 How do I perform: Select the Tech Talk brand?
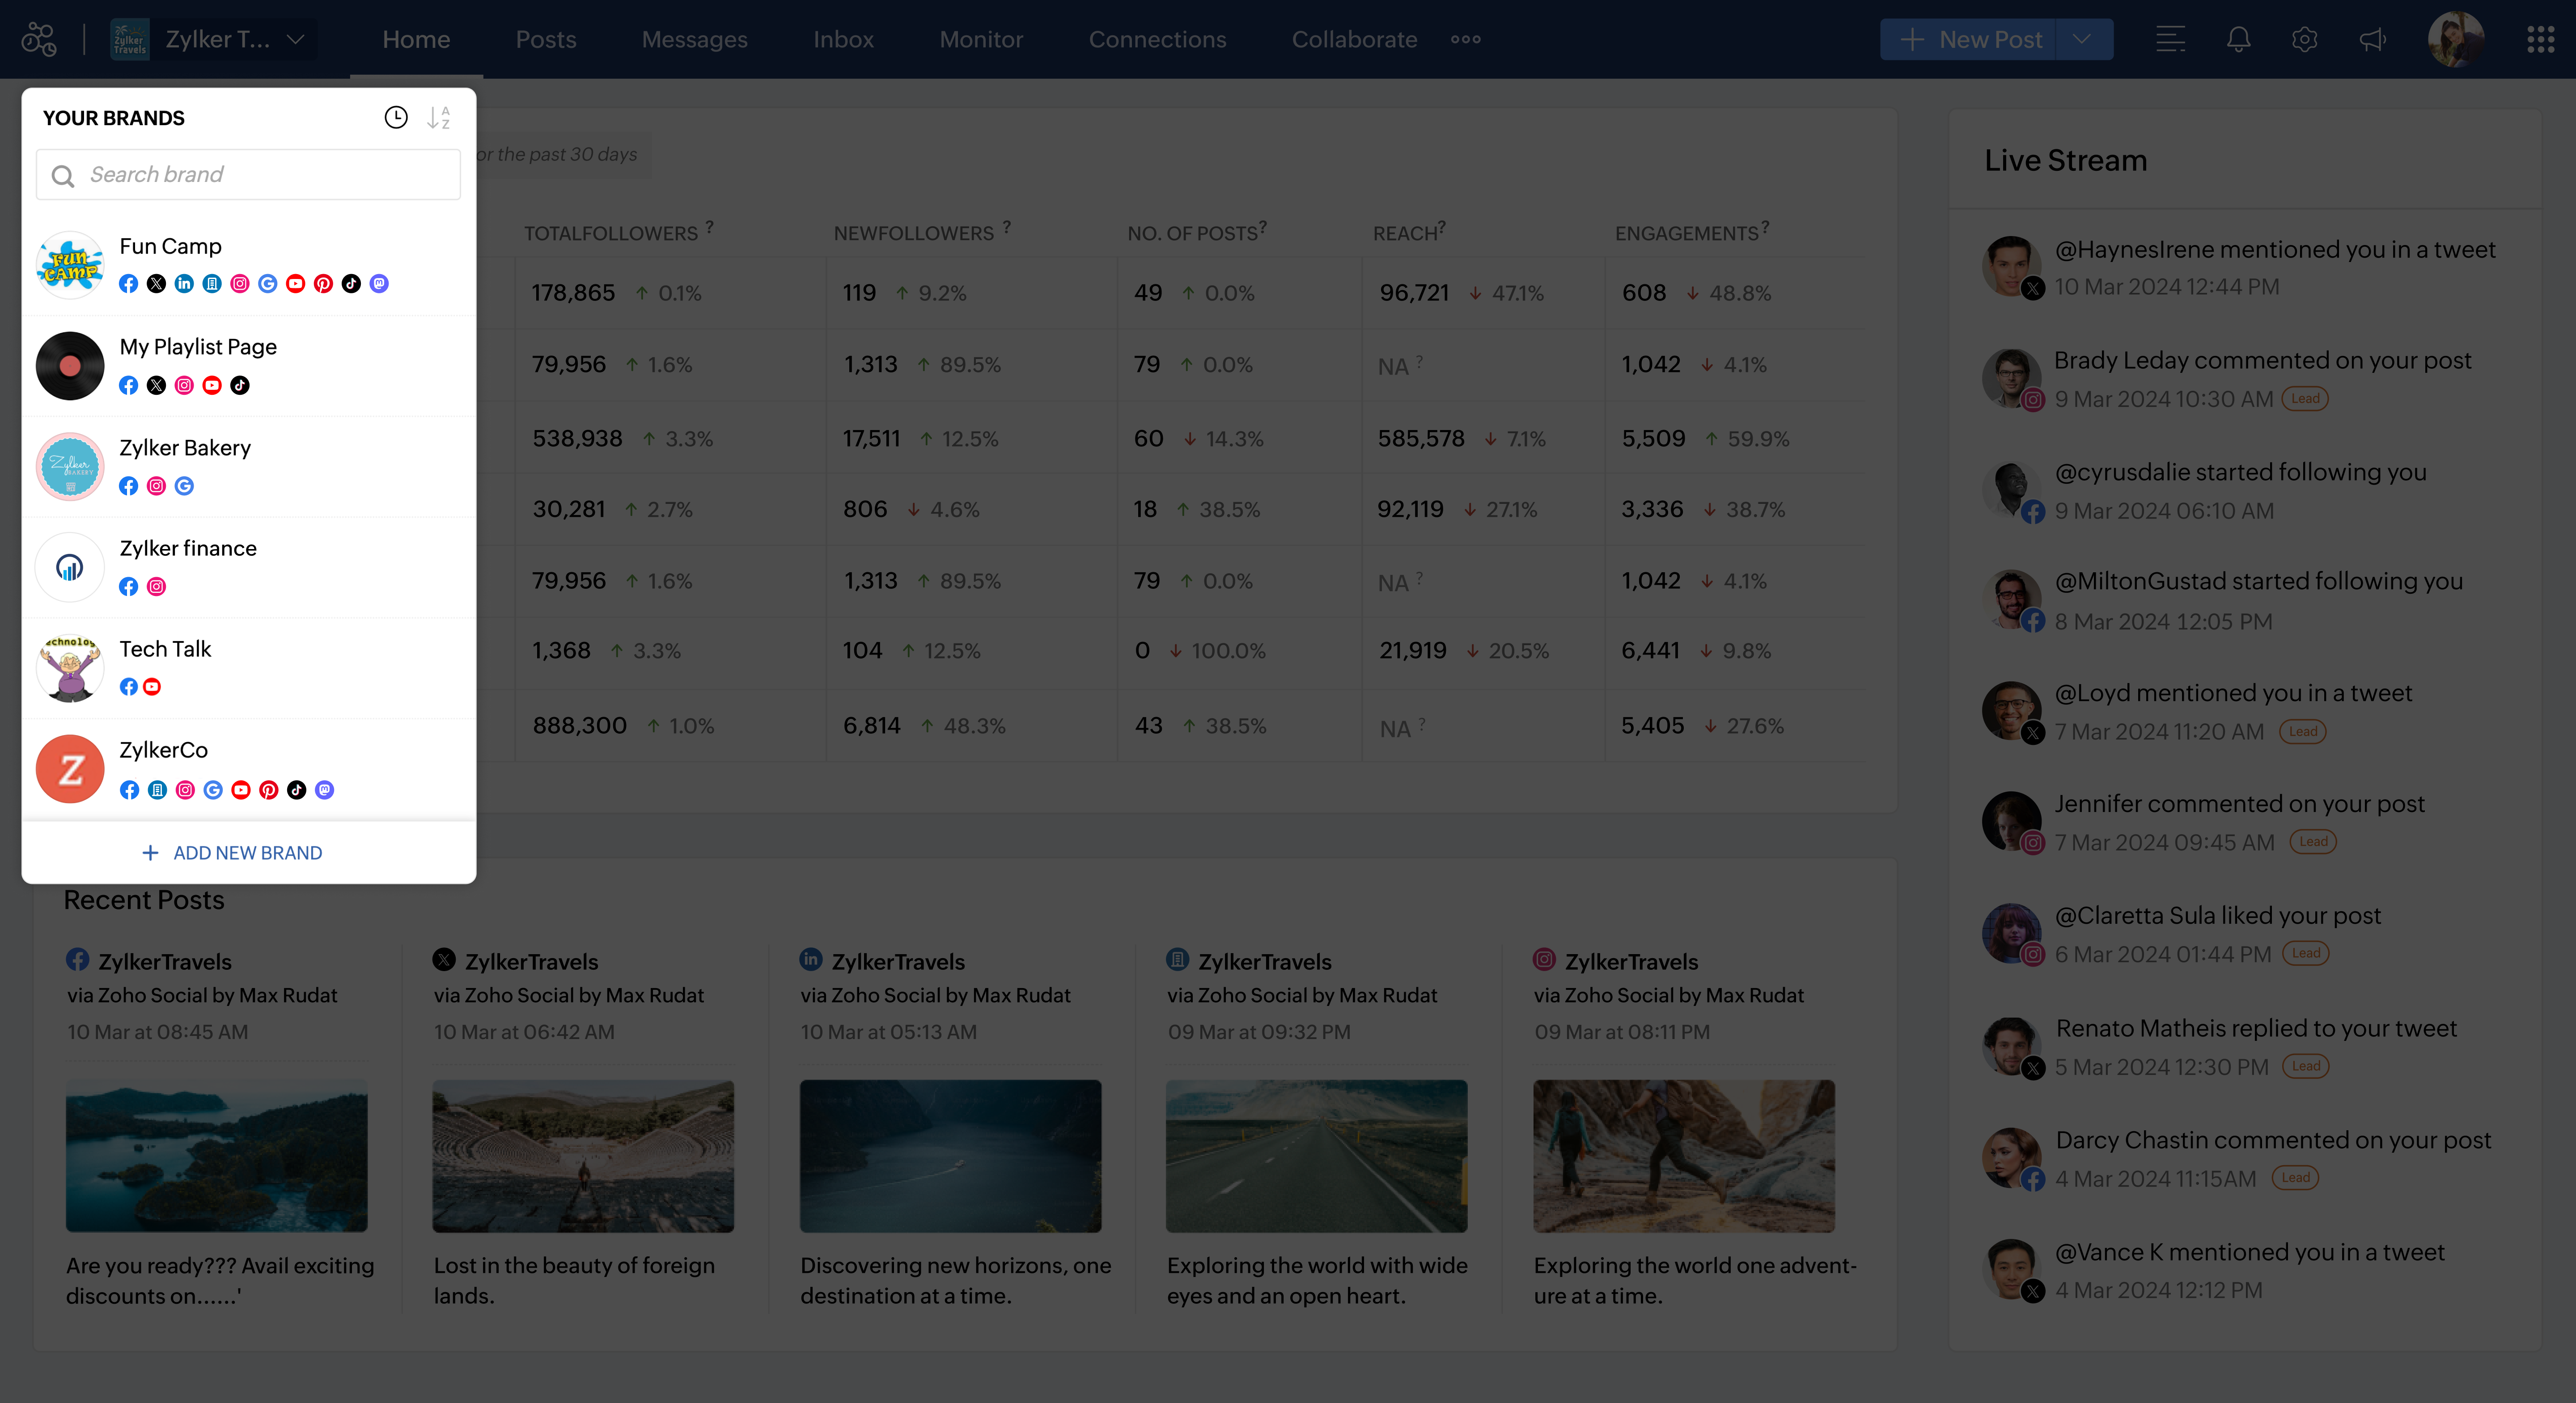coord(165,649)
